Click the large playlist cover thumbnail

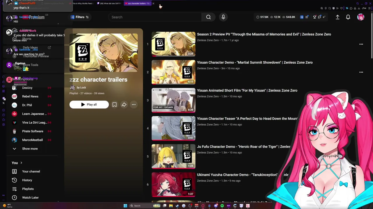103,53
